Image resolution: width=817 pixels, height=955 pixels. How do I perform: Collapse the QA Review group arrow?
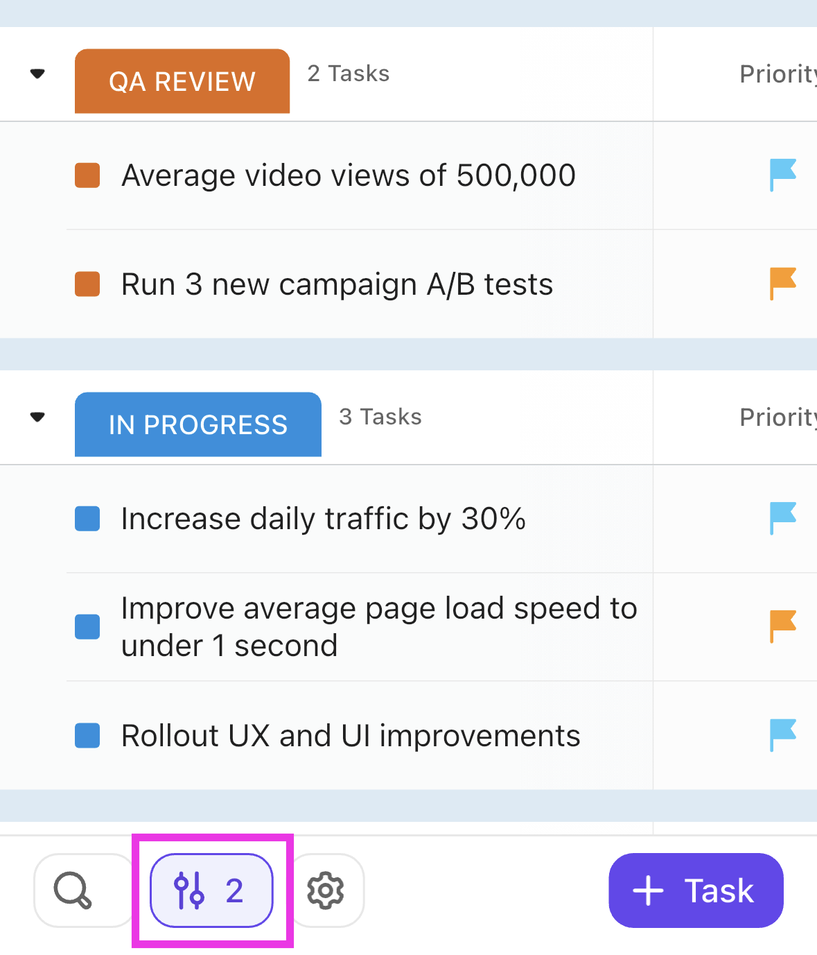(38, 74)
